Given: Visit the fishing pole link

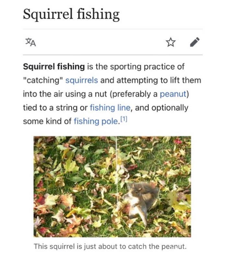Looking at the screenshot, I should tap(96, 121).
